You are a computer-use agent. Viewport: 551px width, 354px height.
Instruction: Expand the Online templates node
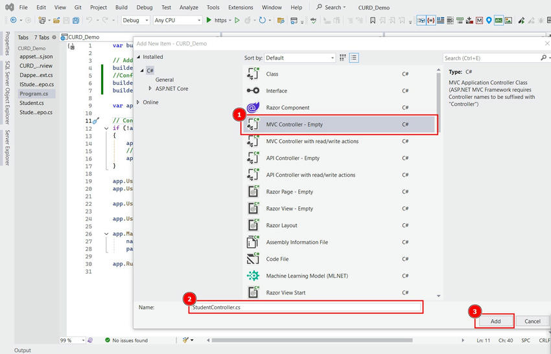pyautogui.click(x=138, y=102)
